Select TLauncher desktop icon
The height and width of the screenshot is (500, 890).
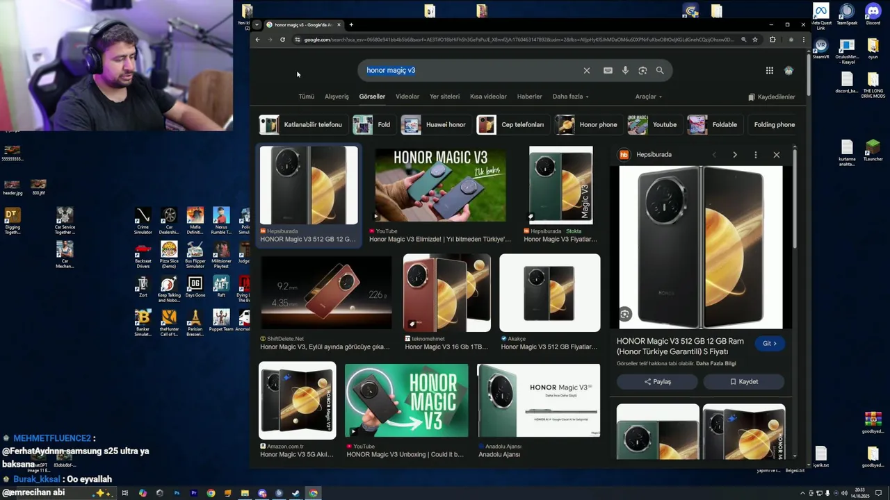click(873, 151)
